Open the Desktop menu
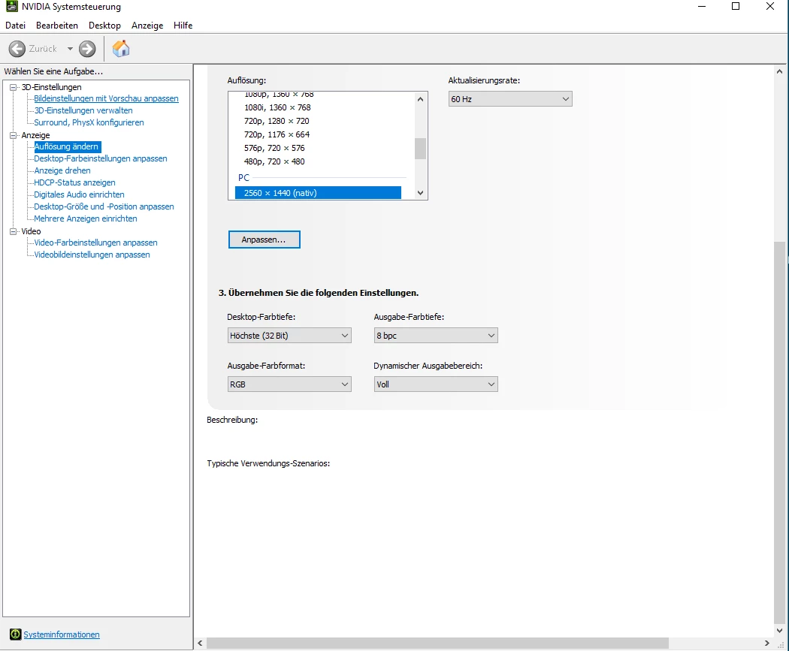 [104, 25]
